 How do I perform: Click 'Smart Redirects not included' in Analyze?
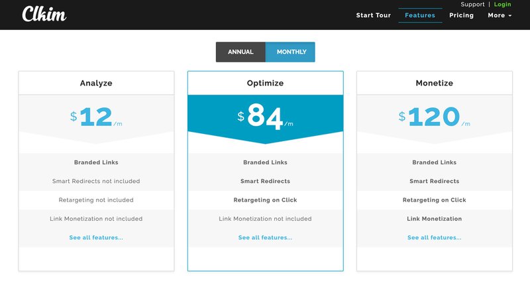(96, 181)
